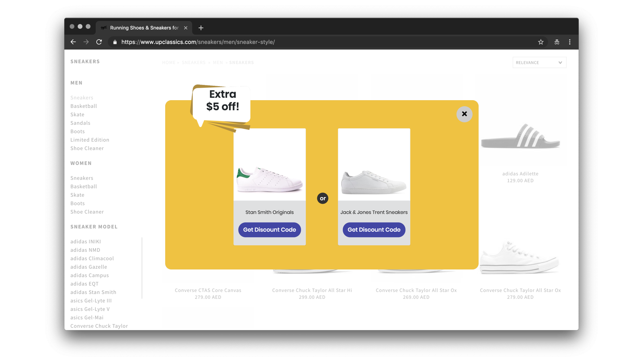
Task: Open Converse CTAS Core Canvas product
Action: tap(208, 290)
